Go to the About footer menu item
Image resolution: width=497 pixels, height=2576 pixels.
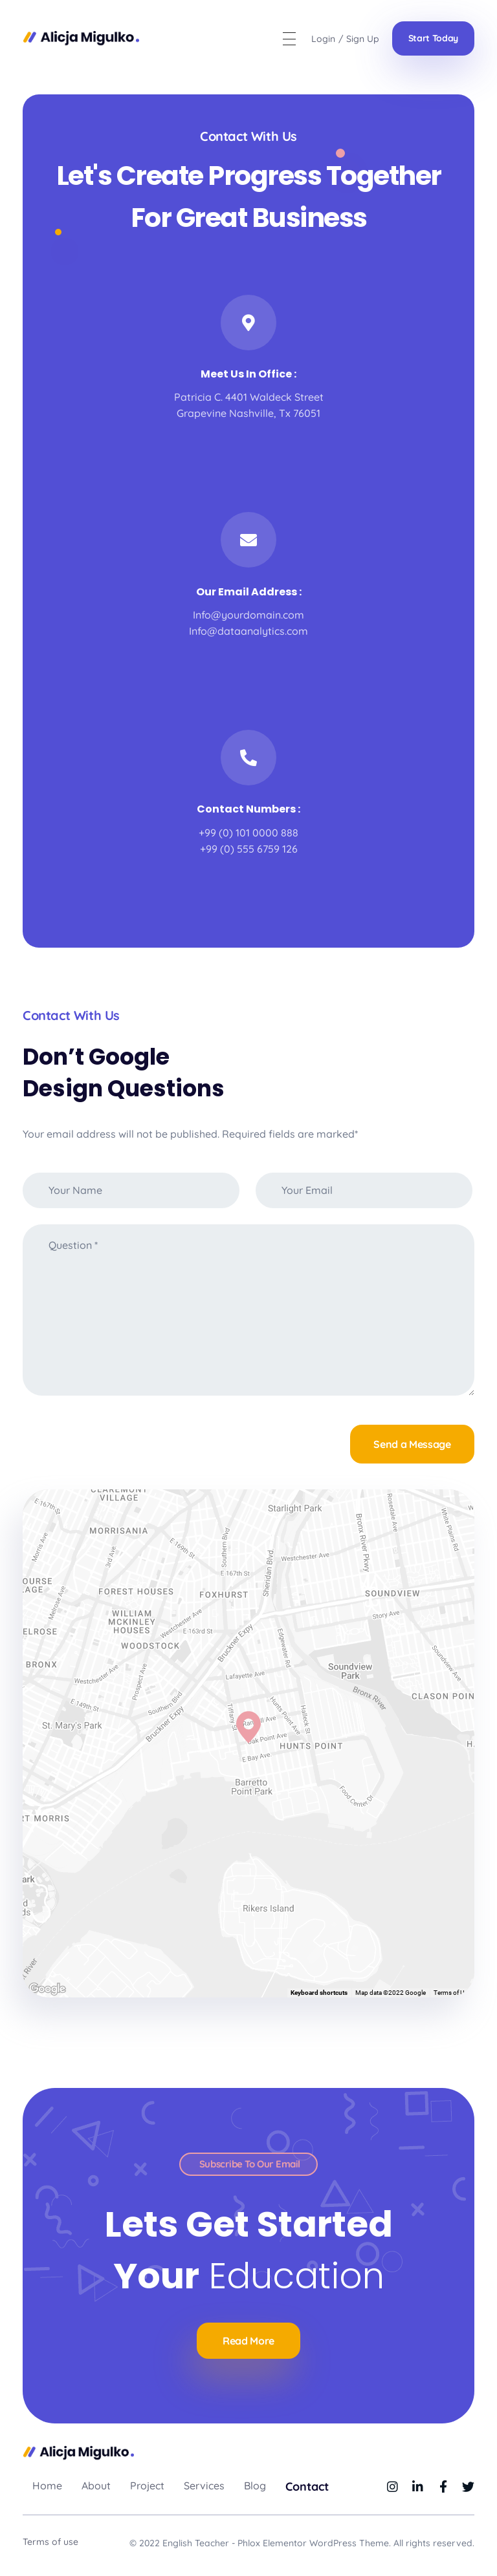click(96, 2486)
